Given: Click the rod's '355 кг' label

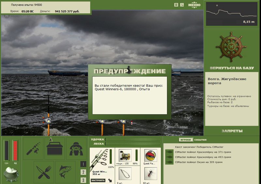Looking at the screenshot, I should pos(96,174).
